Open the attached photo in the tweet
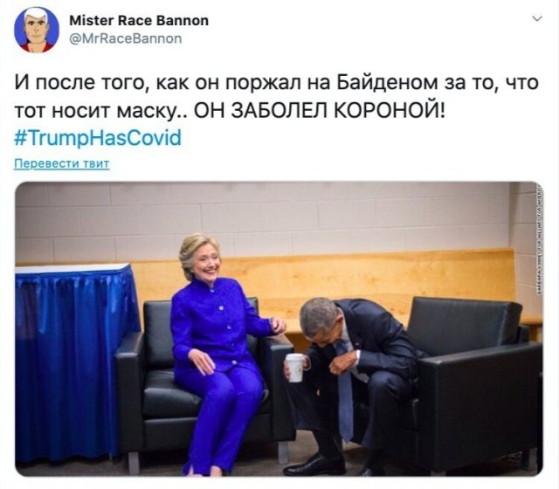Viewport: 559px width, 489px height. coord(279,328)
